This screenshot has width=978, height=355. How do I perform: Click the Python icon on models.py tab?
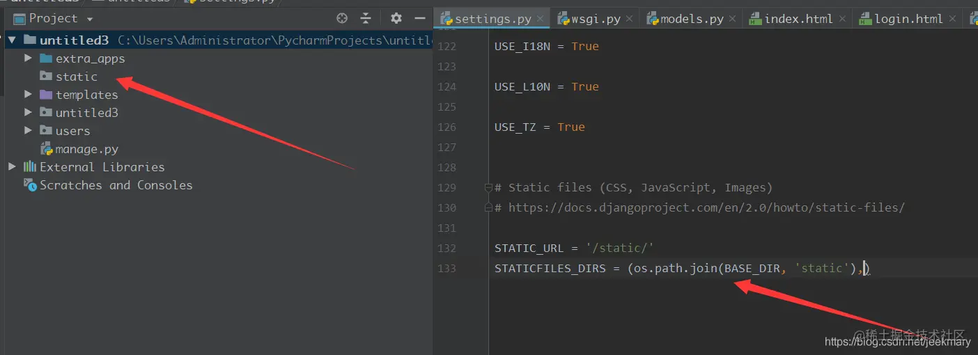click(652, 19)
